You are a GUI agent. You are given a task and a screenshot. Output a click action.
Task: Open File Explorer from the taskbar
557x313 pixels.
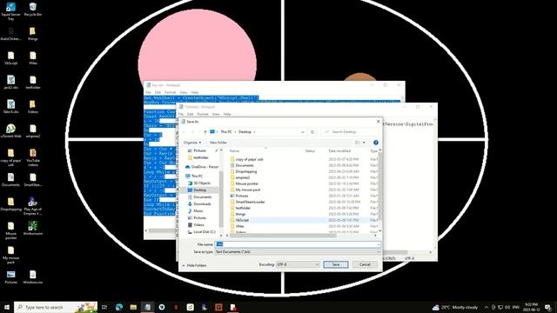click(133, 307)
